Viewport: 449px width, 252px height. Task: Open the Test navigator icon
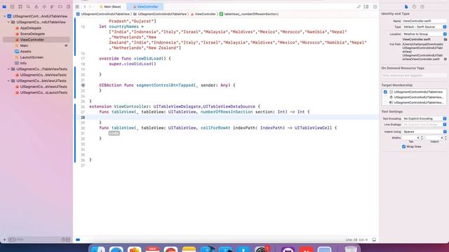(x=44, y=6)
